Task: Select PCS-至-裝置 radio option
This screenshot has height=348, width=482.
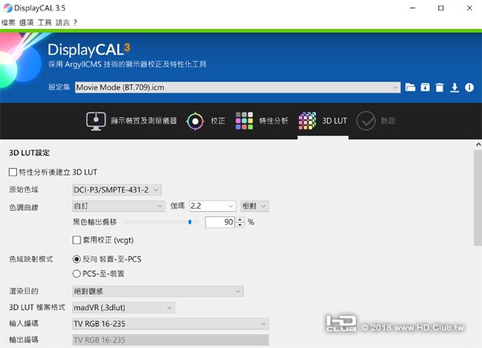Action: [x=76, y=273]
